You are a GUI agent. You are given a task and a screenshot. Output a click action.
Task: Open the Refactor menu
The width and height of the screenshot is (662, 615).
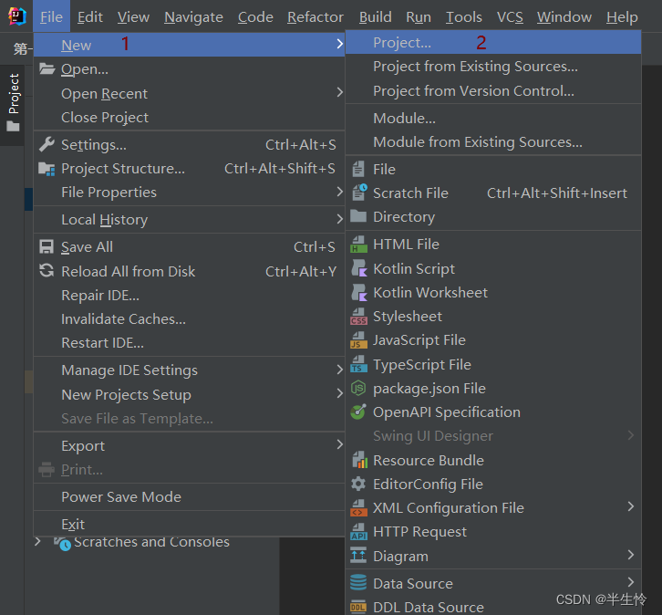pos(315,17)
